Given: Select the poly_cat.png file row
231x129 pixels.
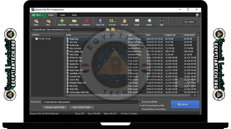Looking at the screenshot, I should click(x=131, y=48).
